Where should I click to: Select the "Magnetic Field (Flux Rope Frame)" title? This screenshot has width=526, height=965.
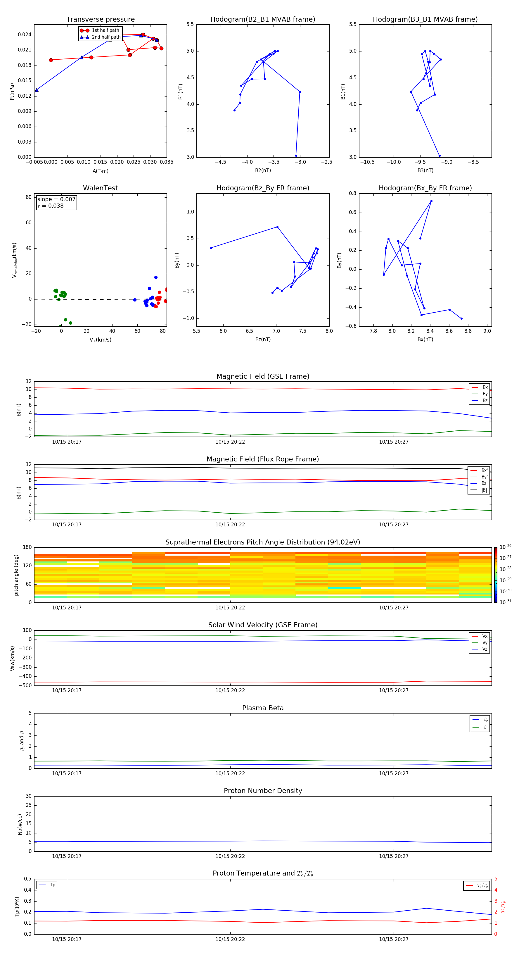tap(262, 459)
